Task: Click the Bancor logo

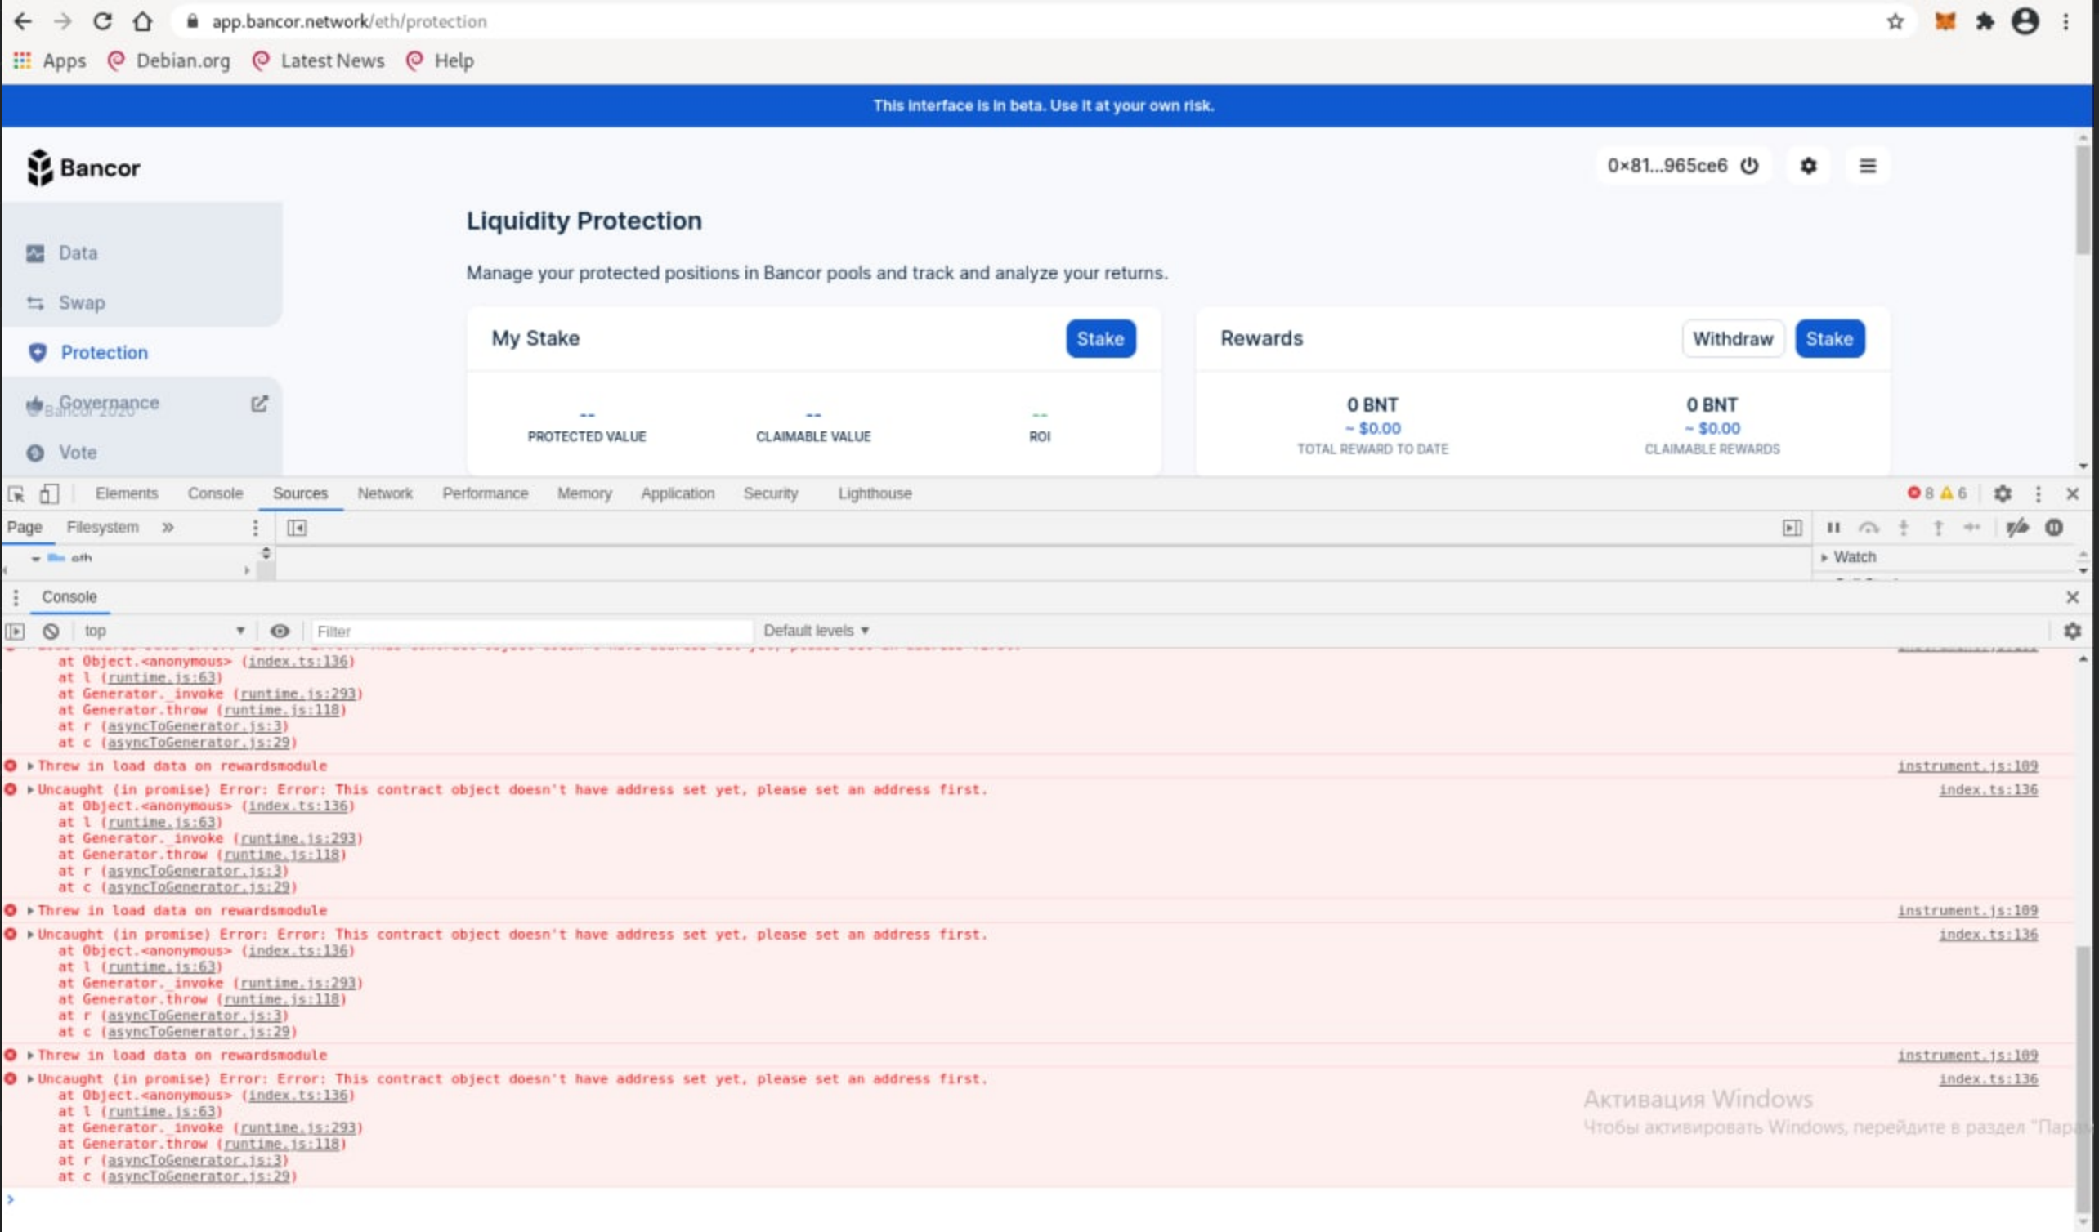Action: (x=83, y=167)
